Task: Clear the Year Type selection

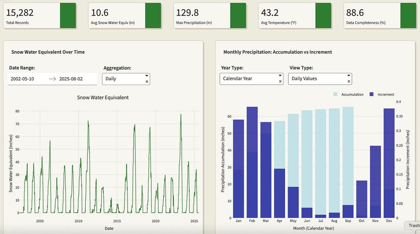Action: coord(280,81)
